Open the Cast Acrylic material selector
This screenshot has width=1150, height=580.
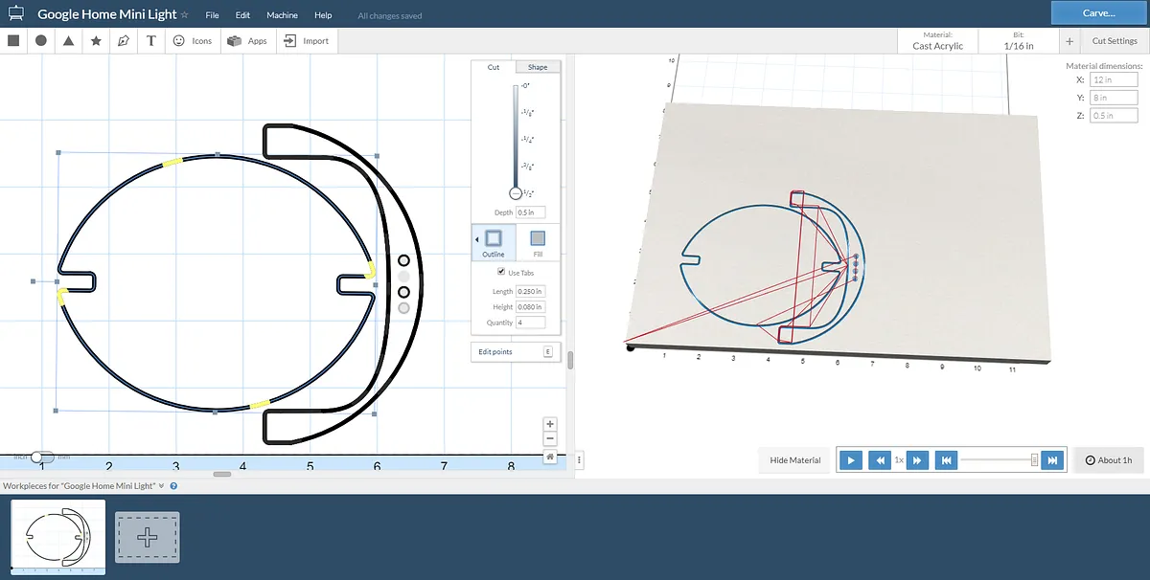tap(937, 41)
